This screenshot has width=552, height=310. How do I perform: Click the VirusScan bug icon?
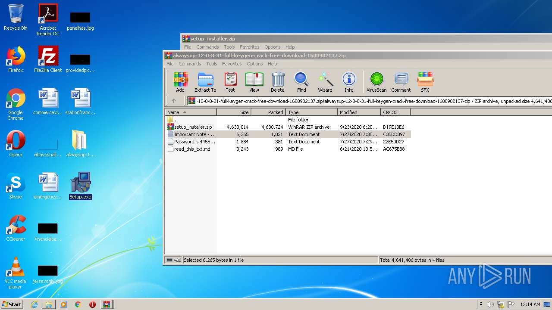click(376, 82)
